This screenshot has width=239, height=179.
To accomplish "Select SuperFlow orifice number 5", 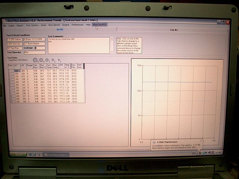I will [35, 60].
